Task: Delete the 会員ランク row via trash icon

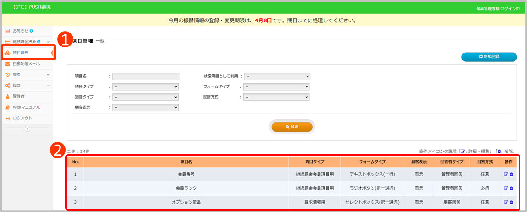Action: coord(511,188)
